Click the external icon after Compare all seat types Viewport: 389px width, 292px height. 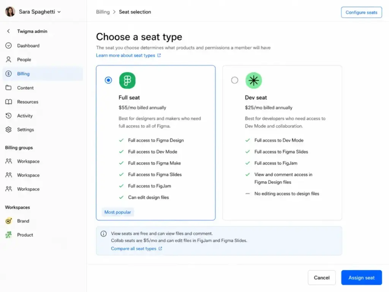[160, 249]
